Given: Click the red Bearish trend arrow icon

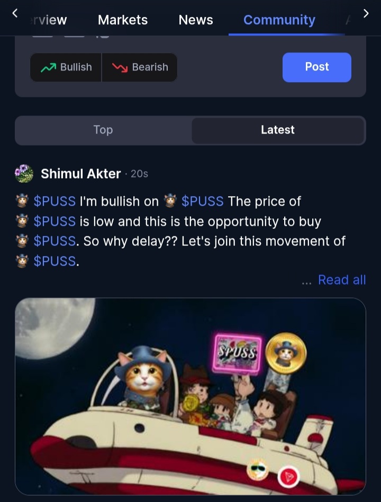Looking at the screenshot, I should tap(120, 67).
